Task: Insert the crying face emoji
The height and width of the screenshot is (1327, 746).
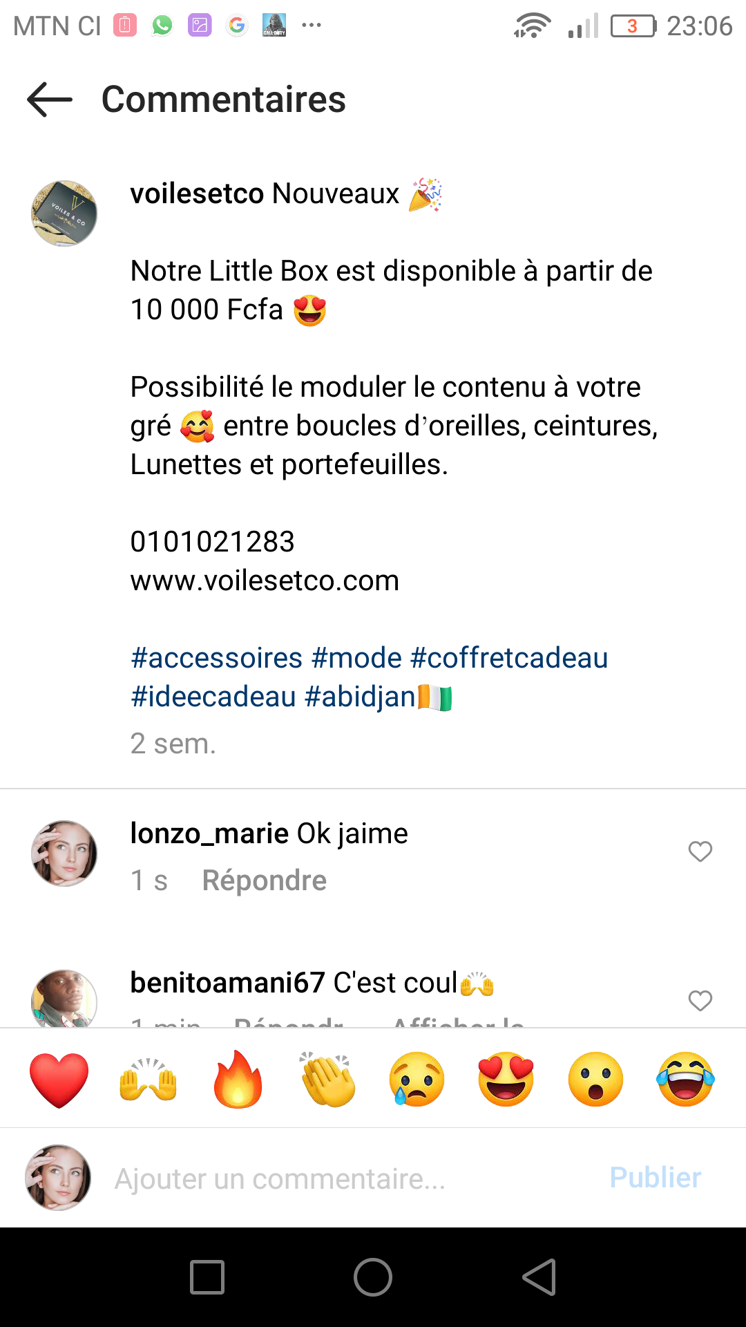Action: pyautogui.click(x=417, y=1080)
